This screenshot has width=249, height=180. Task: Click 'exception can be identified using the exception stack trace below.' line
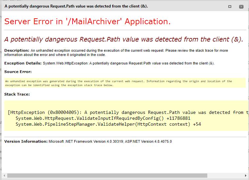(x=59, y=85)
